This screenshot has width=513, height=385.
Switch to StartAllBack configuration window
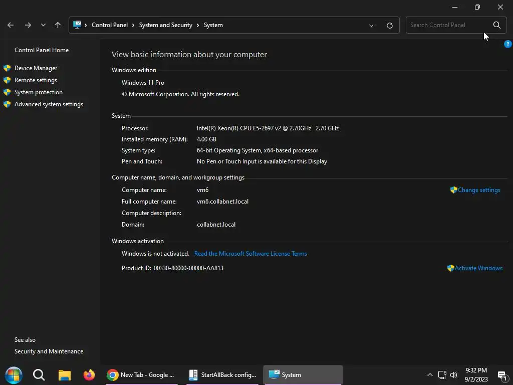tap(222, 375)
